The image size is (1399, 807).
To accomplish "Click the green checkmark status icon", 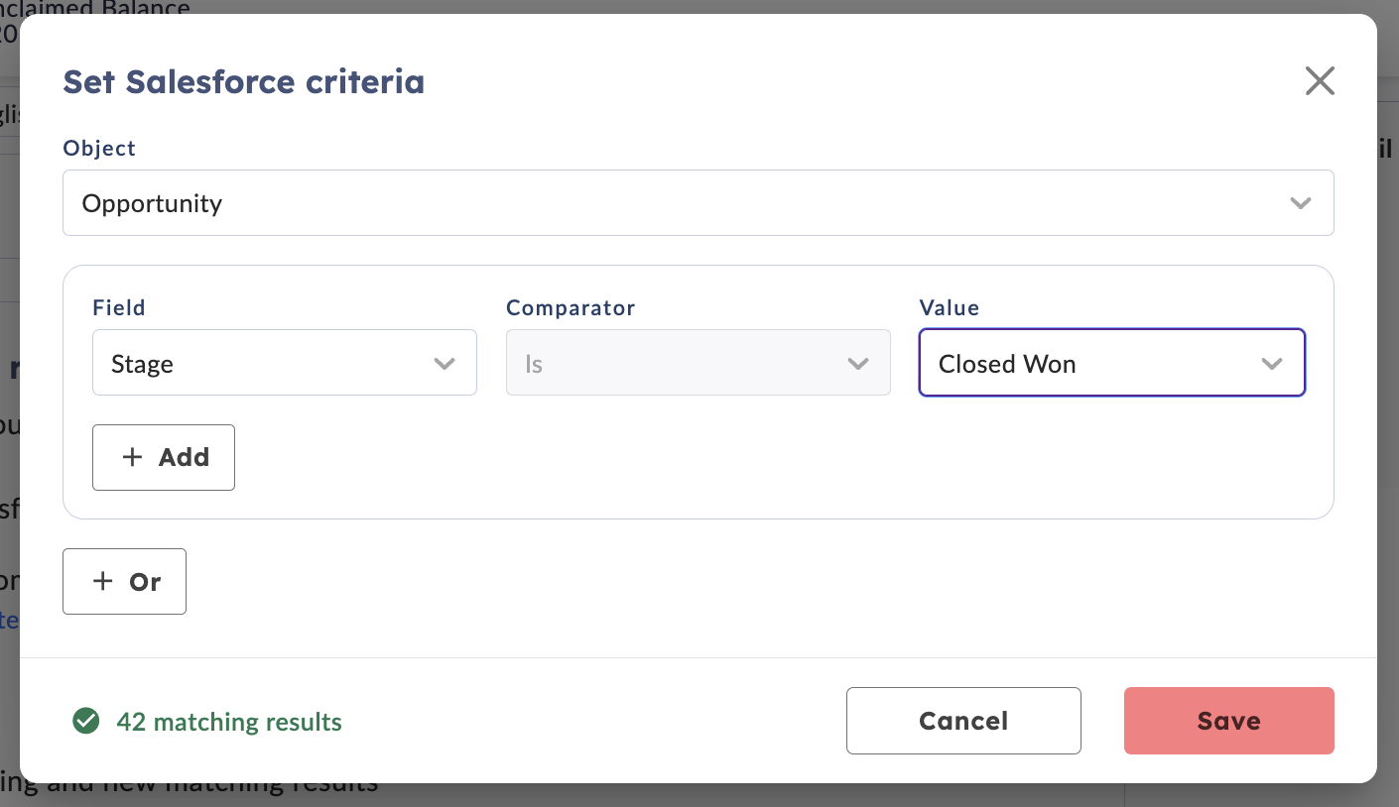I will (86, 721).
